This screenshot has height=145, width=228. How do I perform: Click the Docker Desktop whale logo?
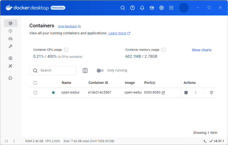click(x=9, y=8)
